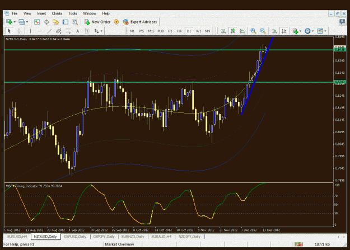
Task: Click the New Order button
Action: click(x=97, y=22)
